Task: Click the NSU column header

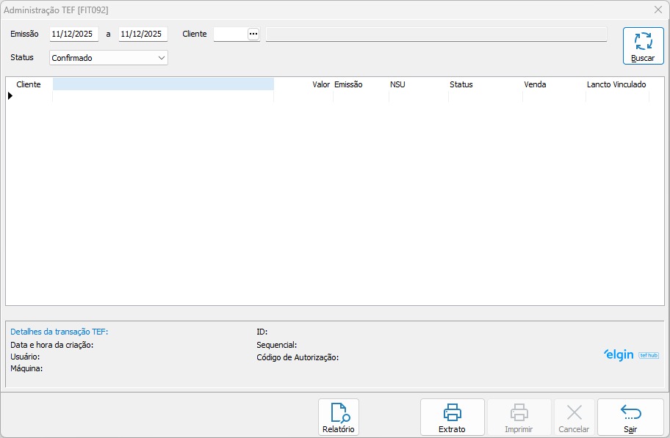Action: [397, 84]
